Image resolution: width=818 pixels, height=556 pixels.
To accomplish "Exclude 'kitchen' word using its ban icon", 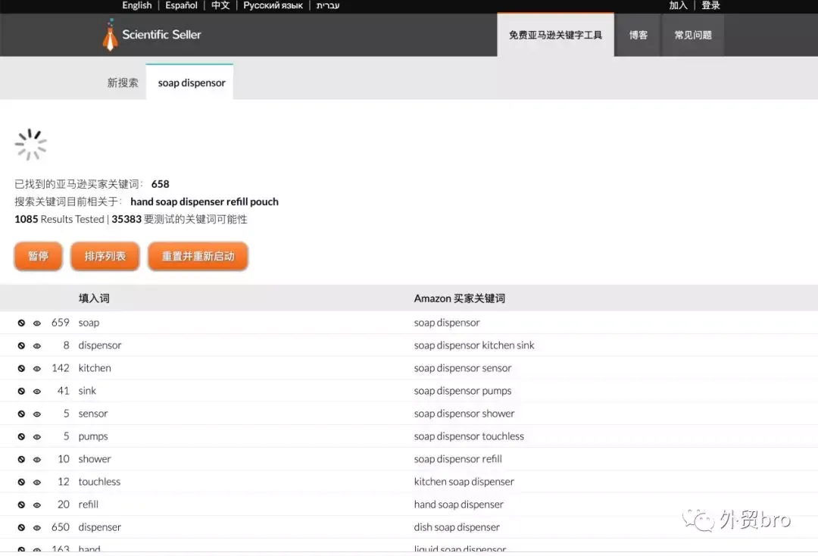I will coord(21,368).
